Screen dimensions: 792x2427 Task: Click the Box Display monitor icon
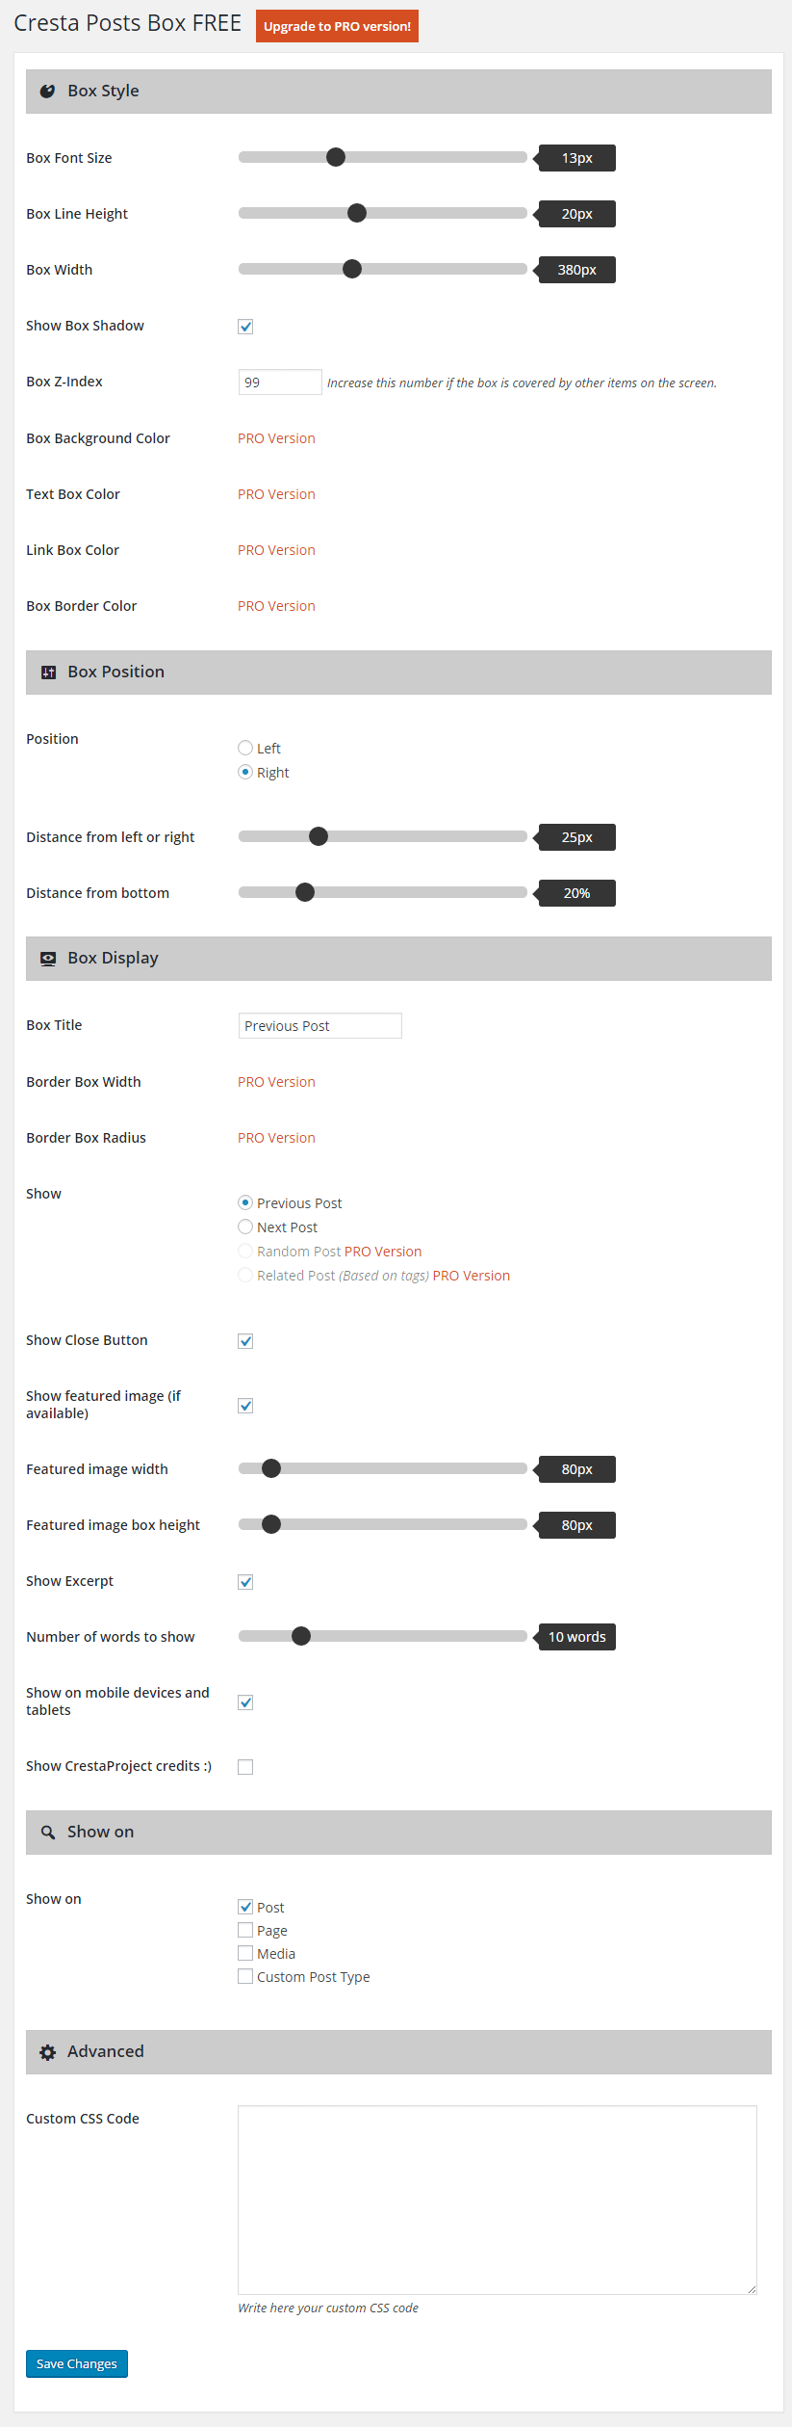point(48,959)
